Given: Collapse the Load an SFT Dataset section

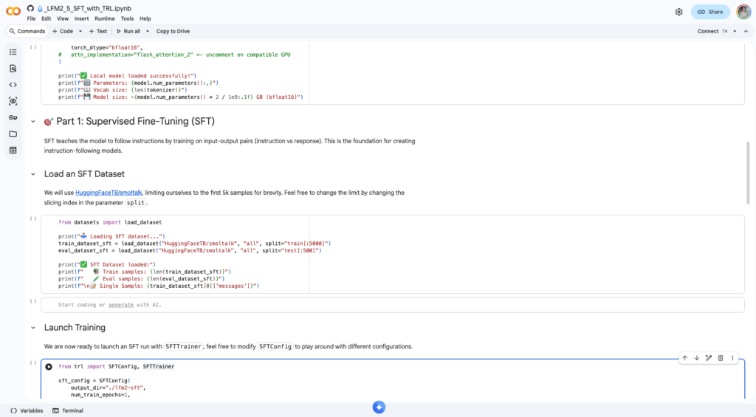Looking at the screenshot, I should click(32, 174).
